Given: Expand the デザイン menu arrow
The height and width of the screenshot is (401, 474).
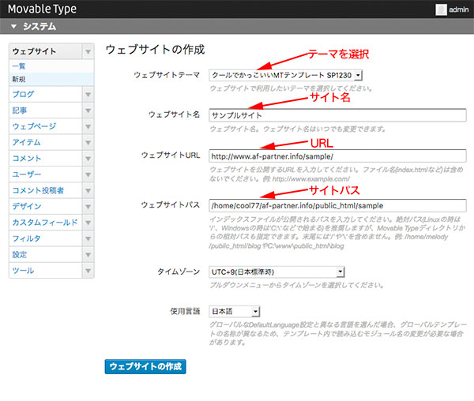Looking at the screenshot, I should coord(88,207).
